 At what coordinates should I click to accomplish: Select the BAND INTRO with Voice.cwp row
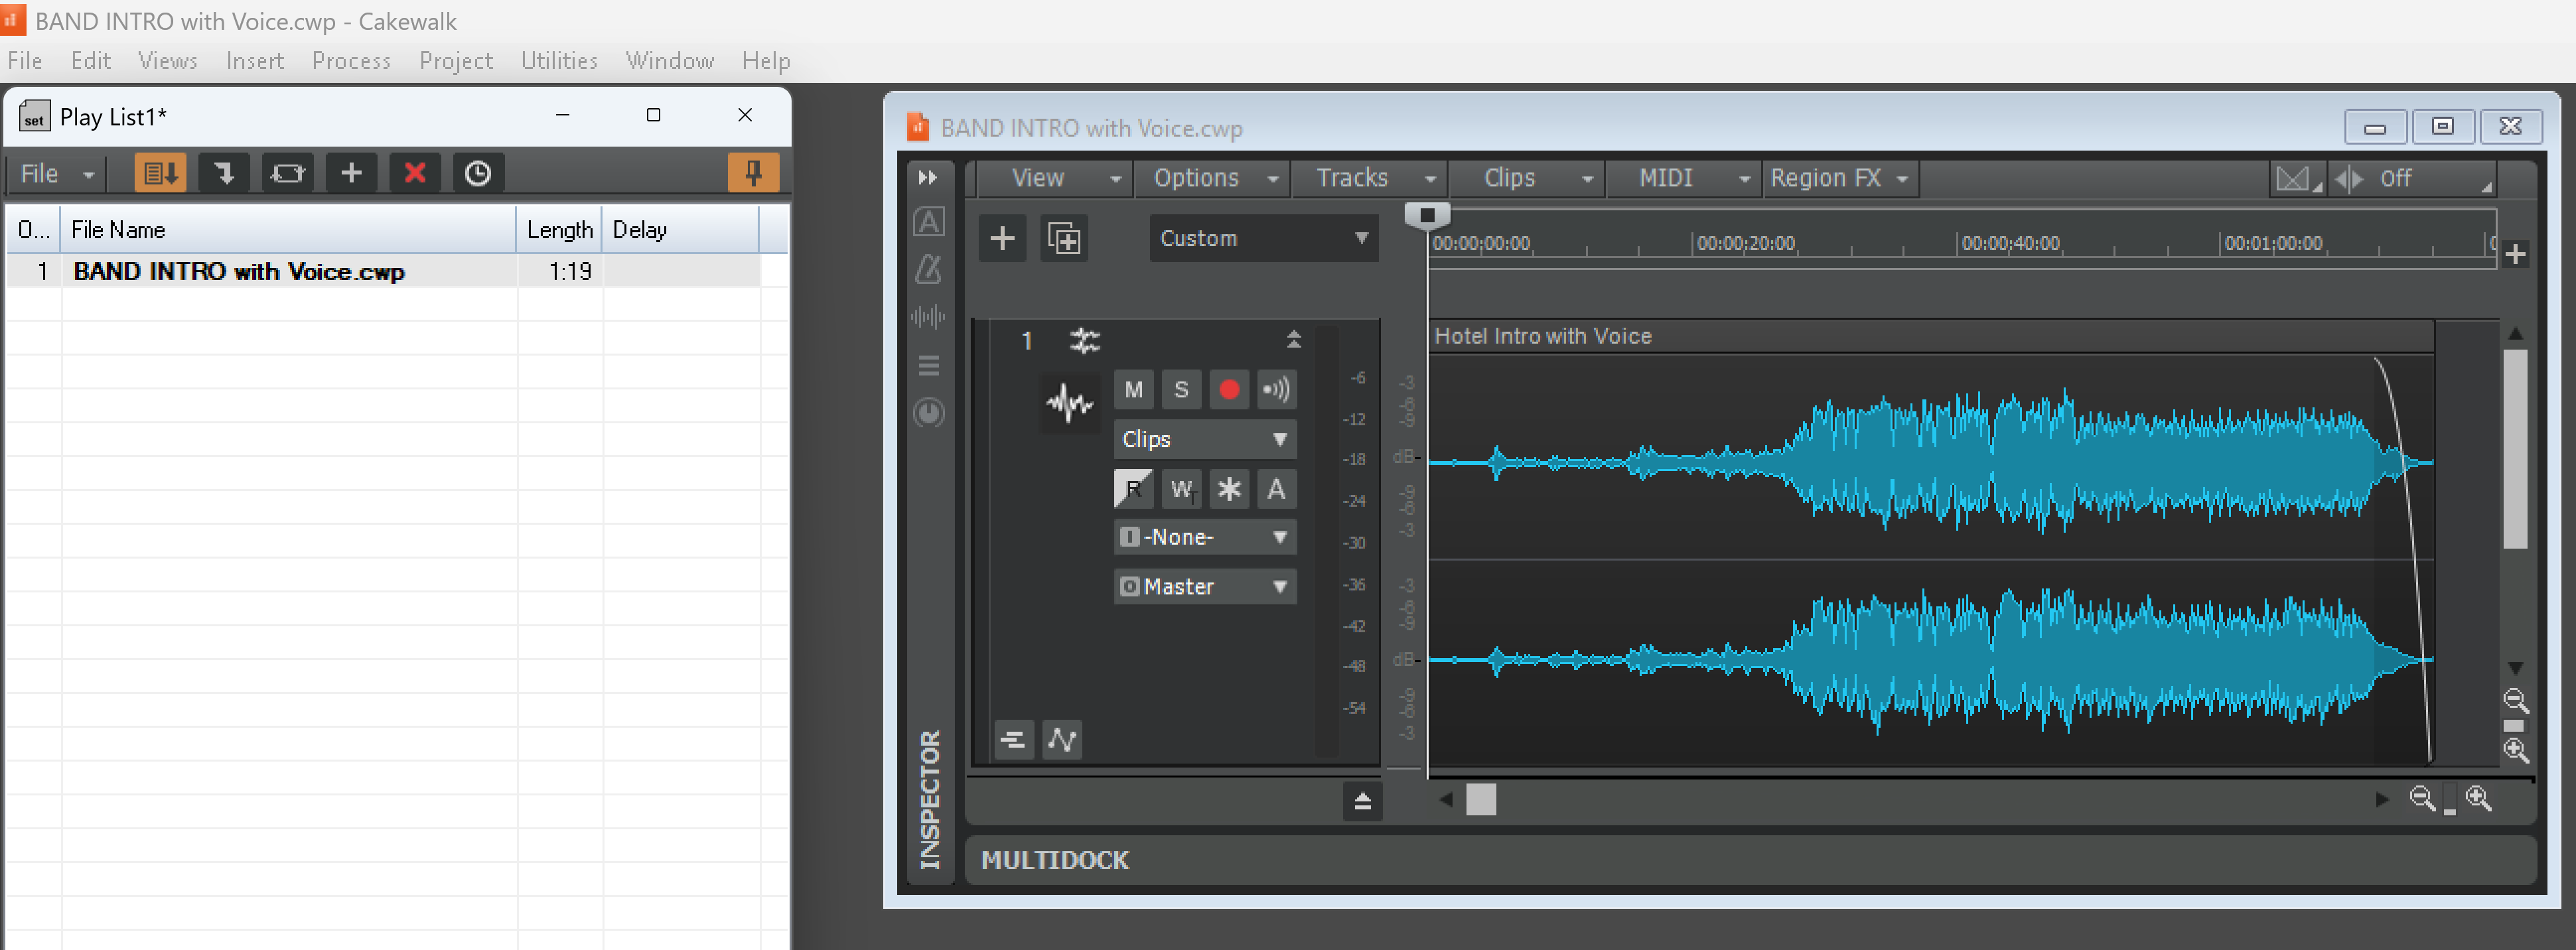(x=383, y=271)
